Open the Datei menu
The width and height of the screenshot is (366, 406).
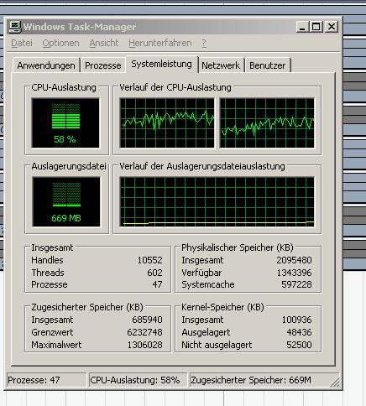(22, 43)
